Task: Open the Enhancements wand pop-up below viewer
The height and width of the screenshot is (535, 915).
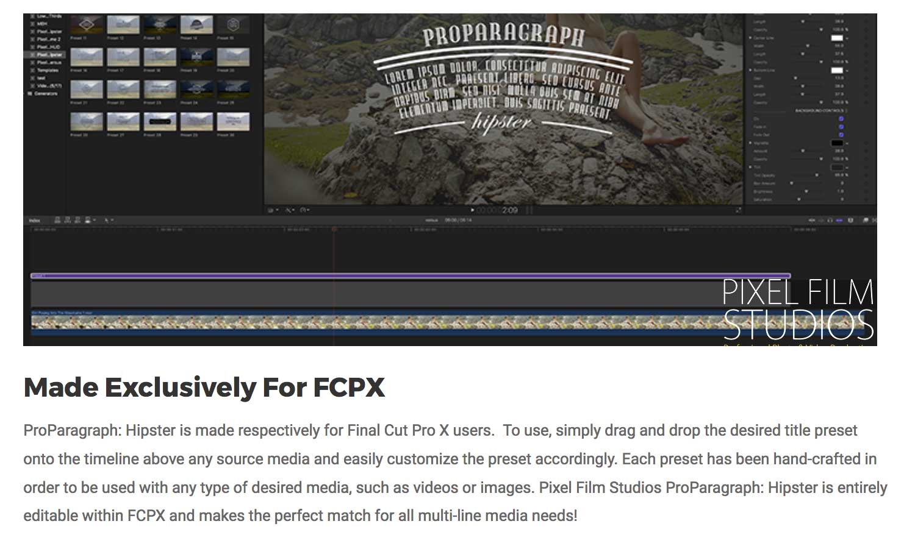Action: pos(290,210)
